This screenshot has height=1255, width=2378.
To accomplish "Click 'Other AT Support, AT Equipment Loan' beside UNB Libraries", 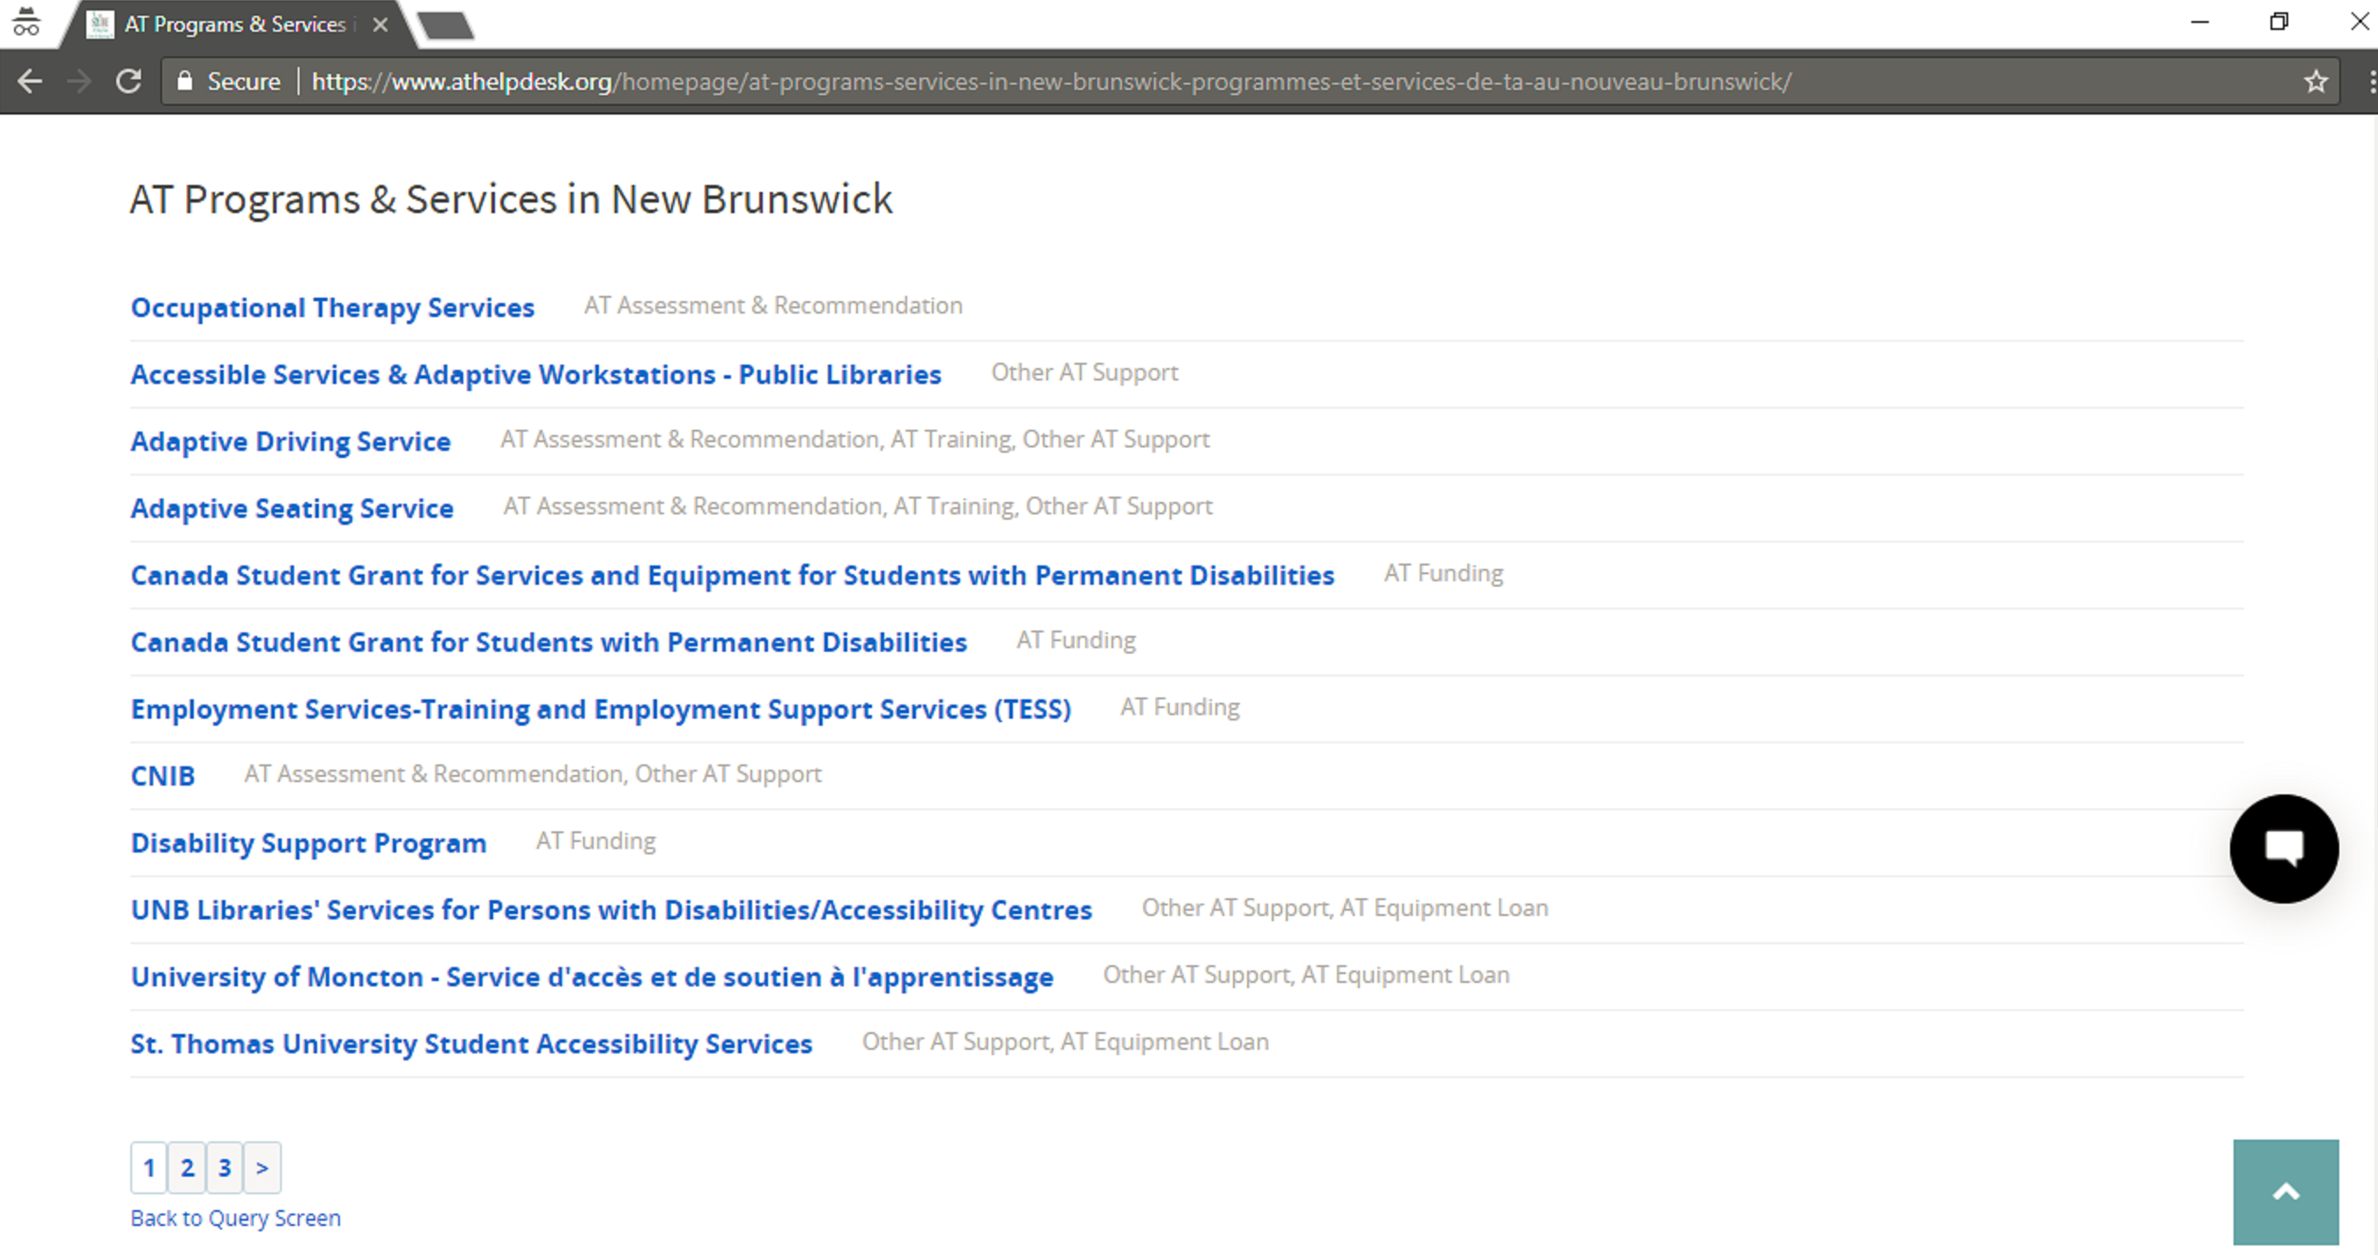I will (1345, 908).
